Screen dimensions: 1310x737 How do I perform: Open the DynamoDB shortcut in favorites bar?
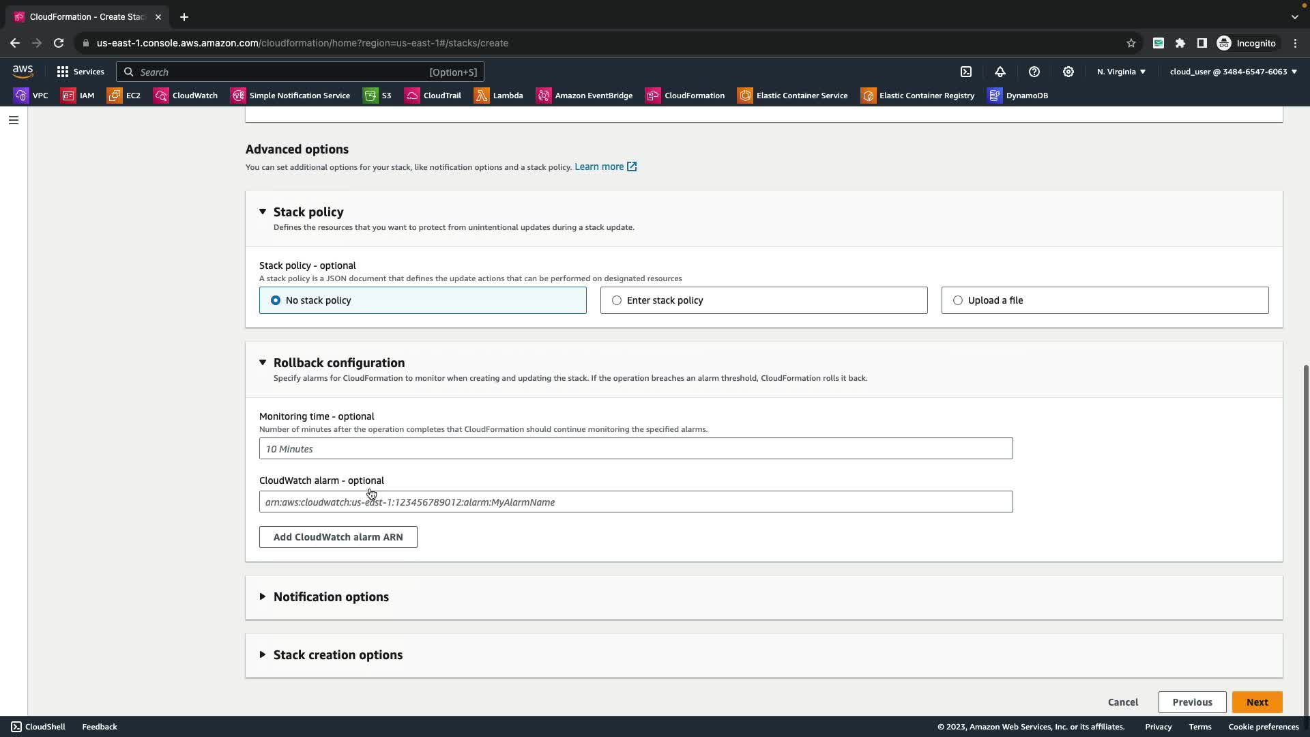(1018, 96)
